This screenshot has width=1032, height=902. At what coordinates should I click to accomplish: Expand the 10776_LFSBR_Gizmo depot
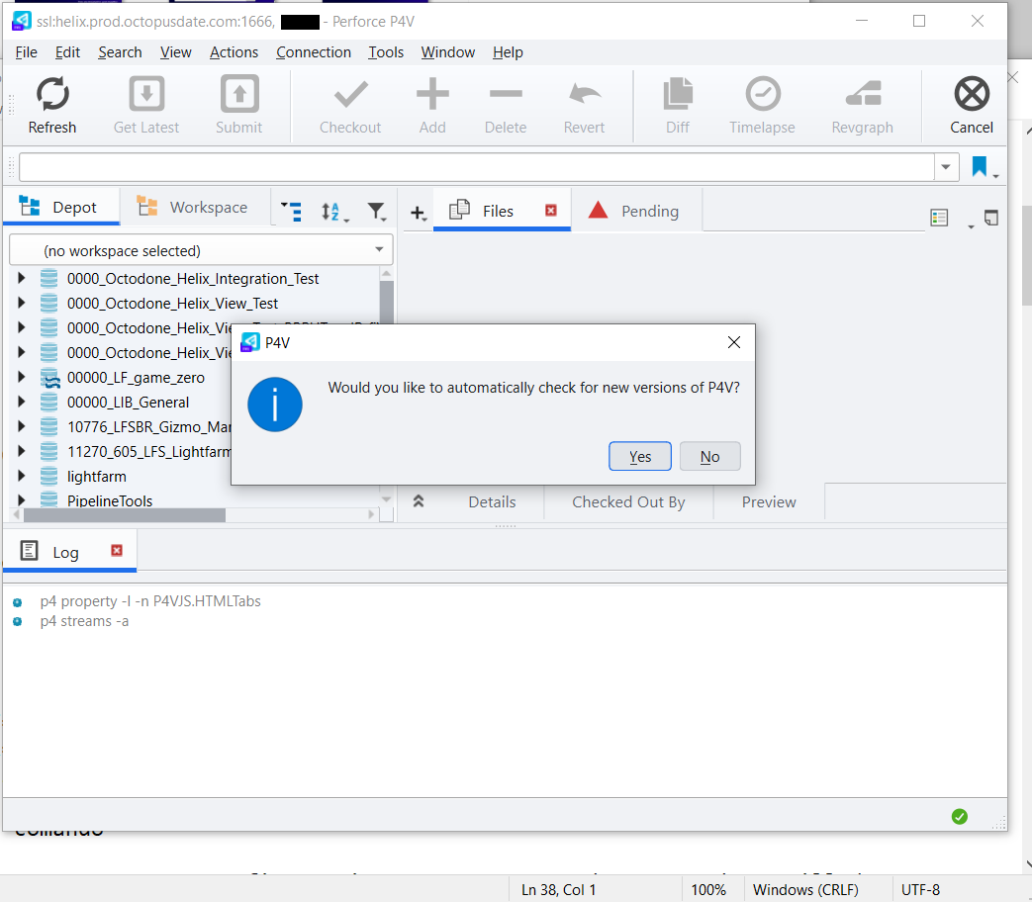click(21, 426)
